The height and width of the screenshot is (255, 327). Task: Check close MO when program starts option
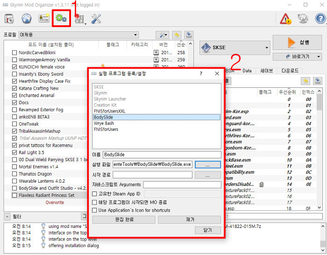click(94, 202)
